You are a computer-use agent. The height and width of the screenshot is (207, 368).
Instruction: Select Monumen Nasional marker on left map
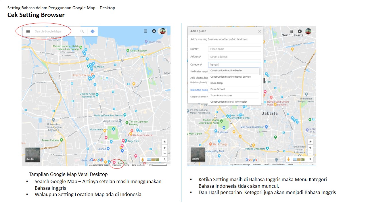coord(114,129)
